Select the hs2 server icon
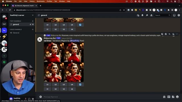The width and height of the screenshot is (182, 102). coord(4,24)
